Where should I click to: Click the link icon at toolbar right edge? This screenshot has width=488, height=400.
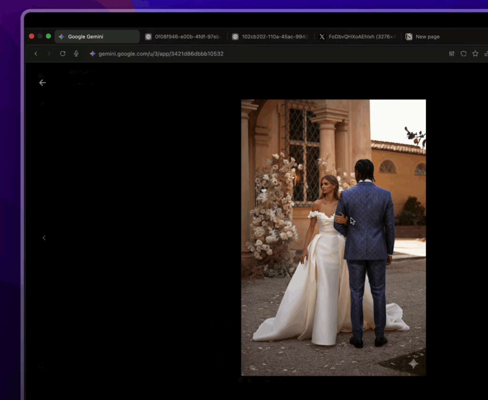click(x=486, y=54)
